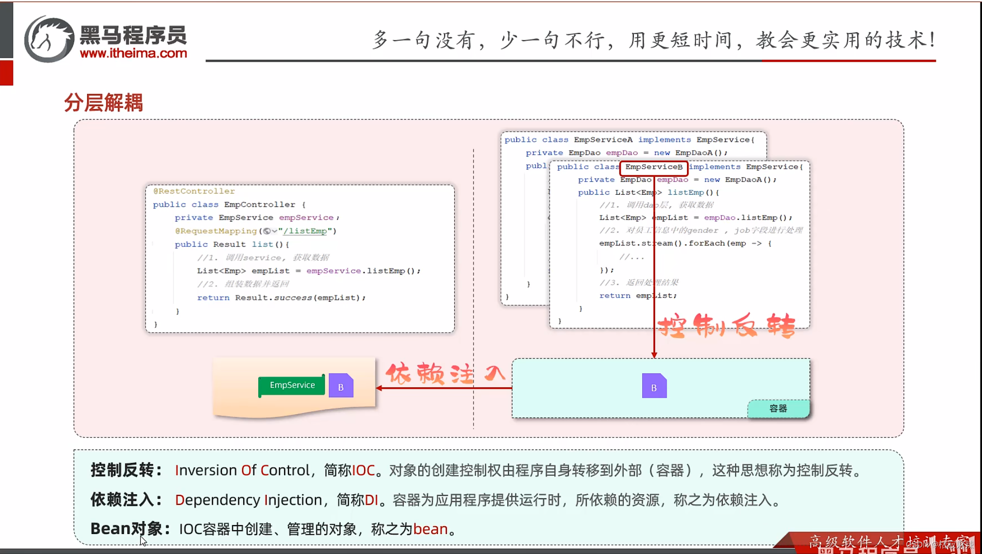Switch to the EmpServiceB code card
The image size is (982, 554).
pos(679,244)
